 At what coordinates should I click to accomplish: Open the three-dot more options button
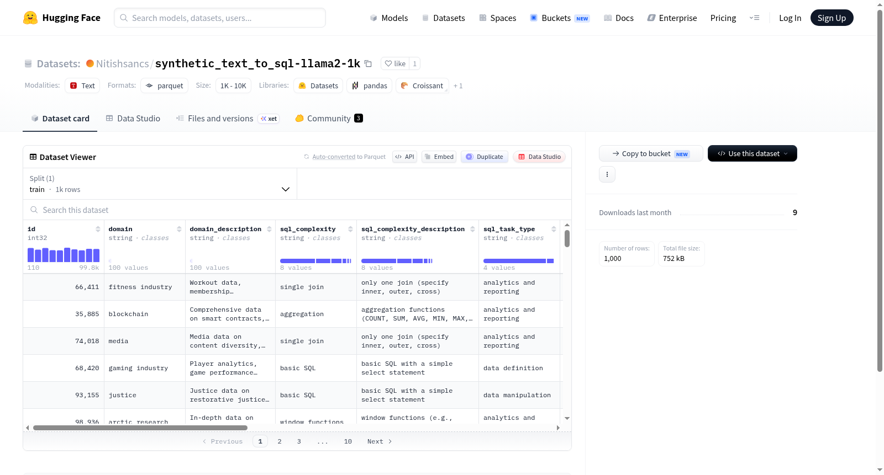(607, 174)
